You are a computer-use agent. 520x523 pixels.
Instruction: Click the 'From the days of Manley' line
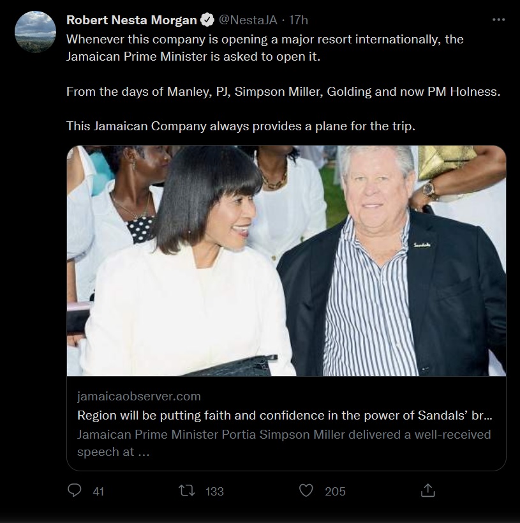pyautogui.click(x=283, y=91)
